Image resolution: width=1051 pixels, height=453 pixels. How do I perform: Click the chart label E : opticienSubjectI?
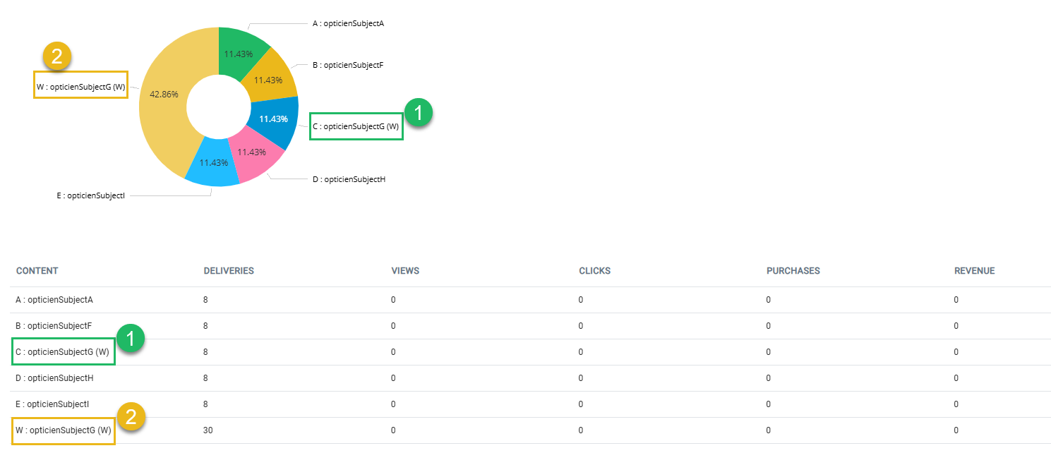tap(91, 195)
